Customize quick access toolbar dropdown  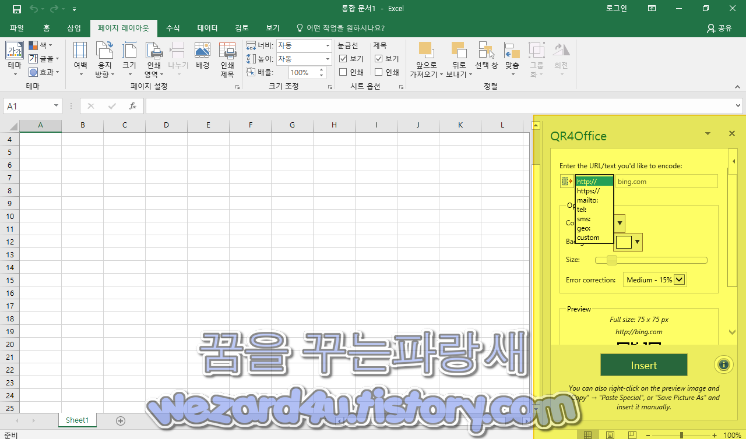tap(74, 9)
